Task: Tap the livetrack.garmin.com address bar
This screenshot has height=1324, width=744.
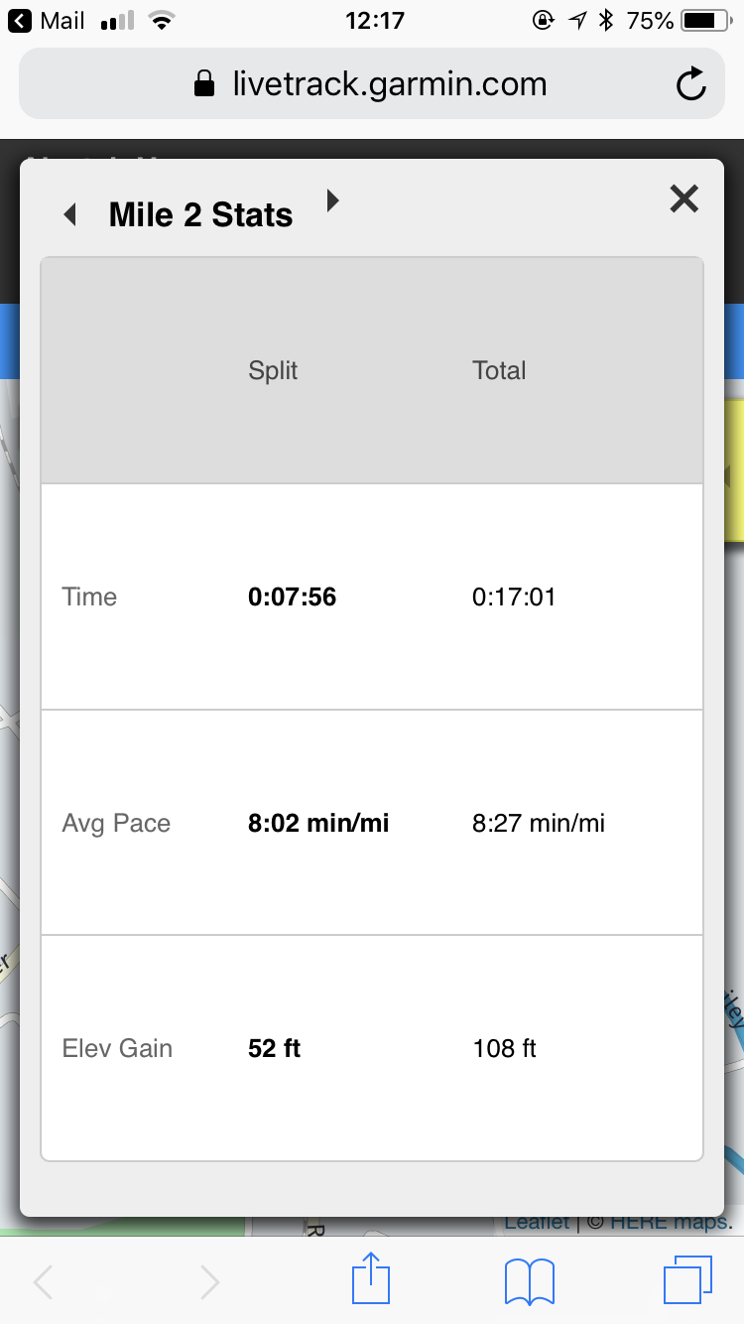Action: click(389, 84)
